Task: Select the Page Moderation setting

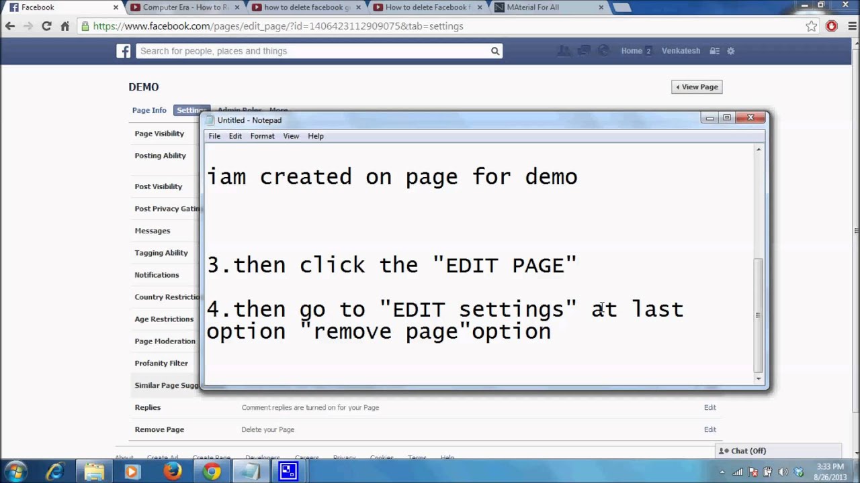Action: [x=165, y=341]
